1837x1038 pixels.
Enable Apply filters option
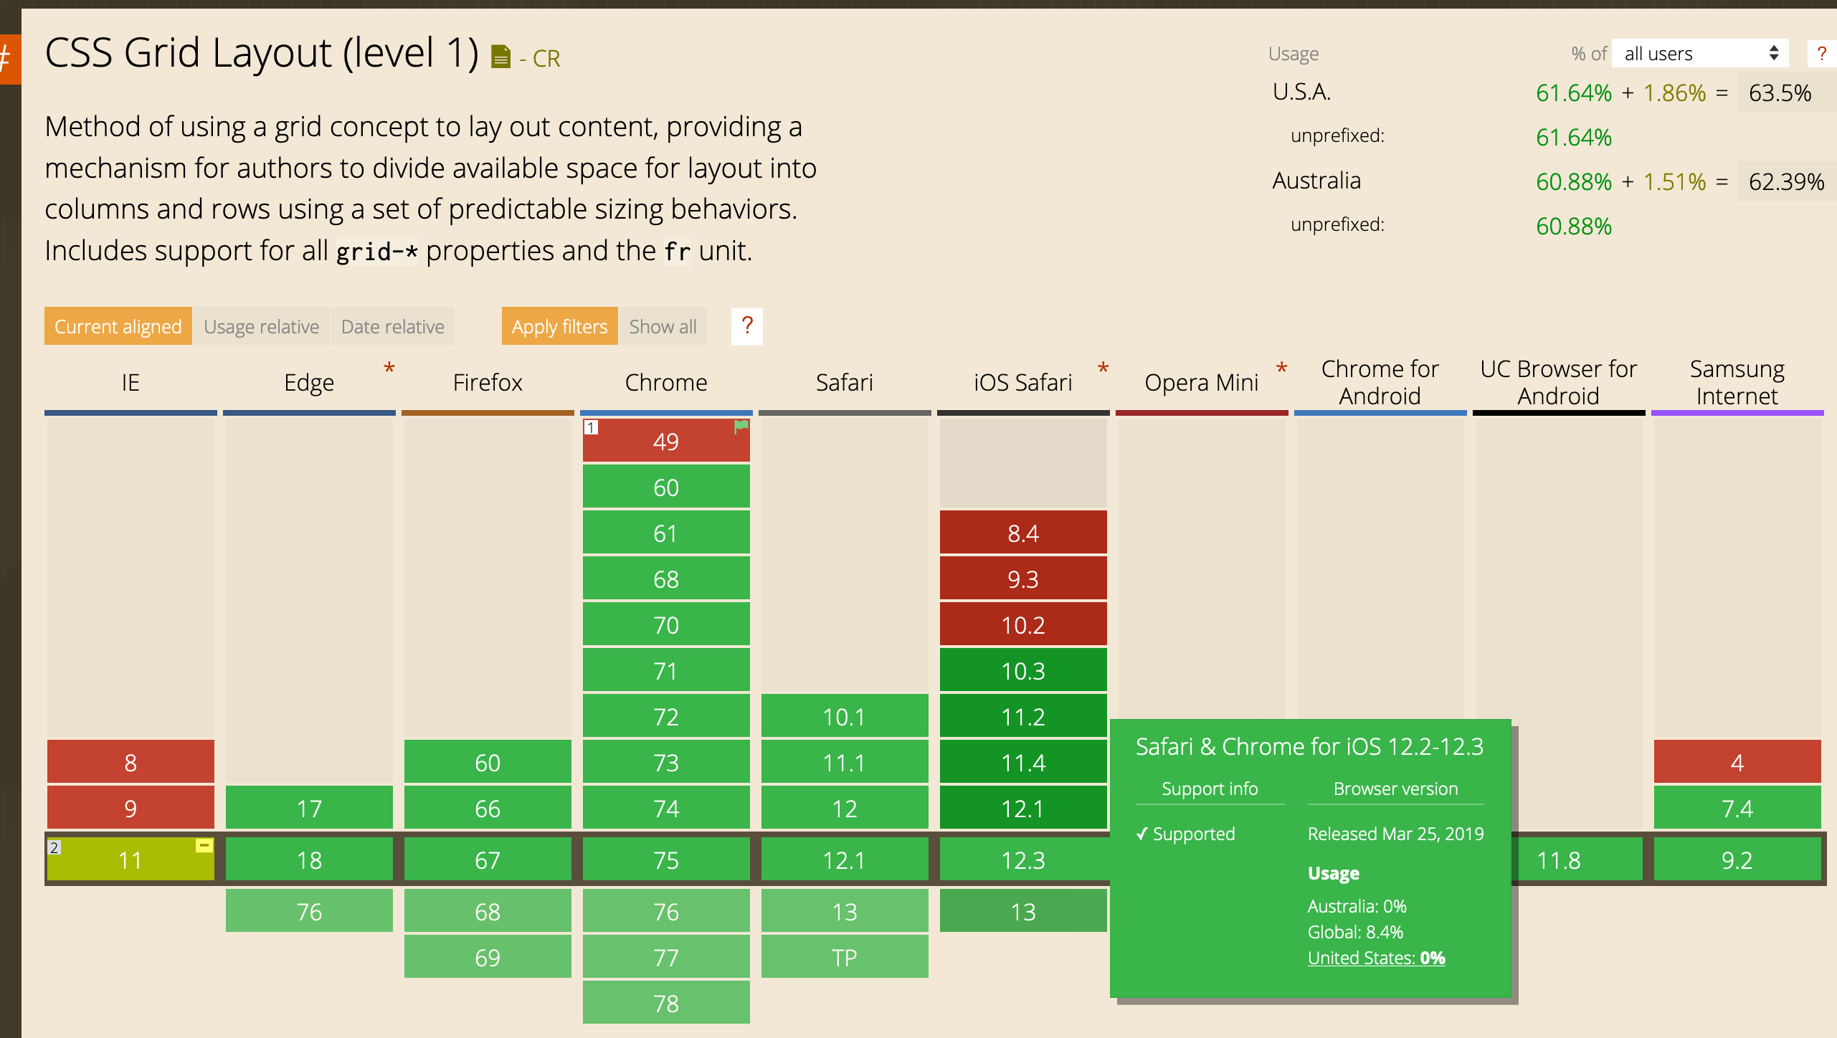[560, 326]
